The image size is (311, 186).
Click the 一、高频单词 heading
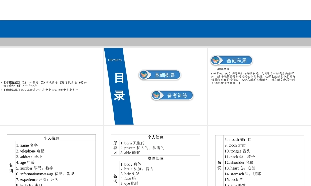tap(220, 69)
